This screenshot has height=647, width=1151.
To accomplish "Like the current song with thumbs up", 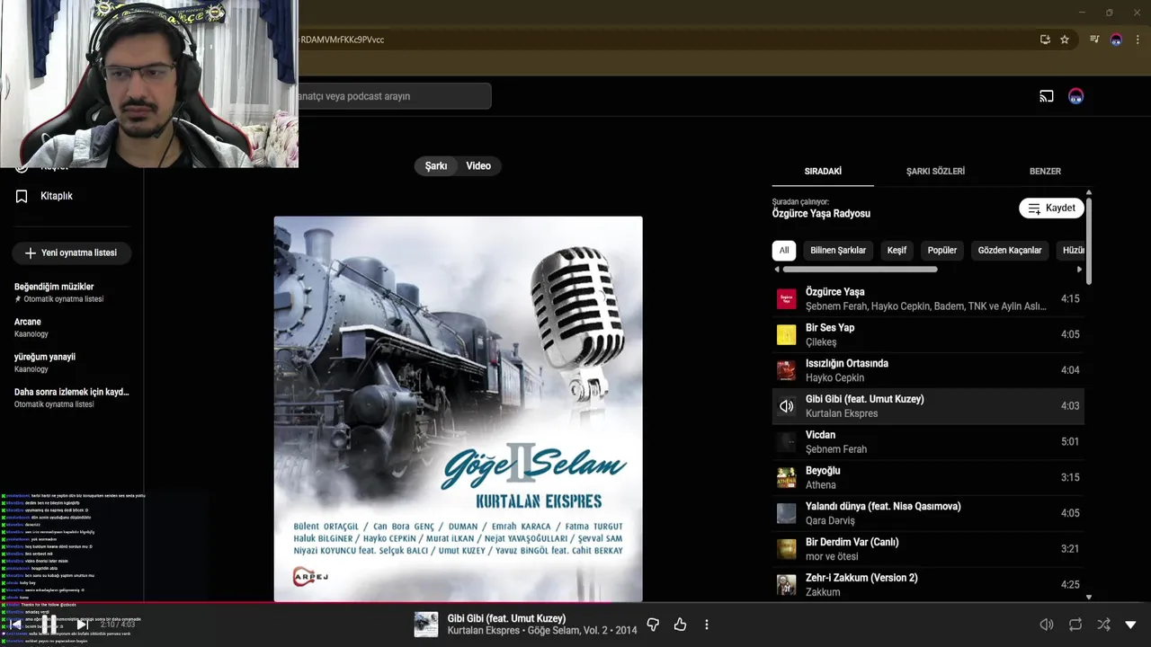I will 680,625.
